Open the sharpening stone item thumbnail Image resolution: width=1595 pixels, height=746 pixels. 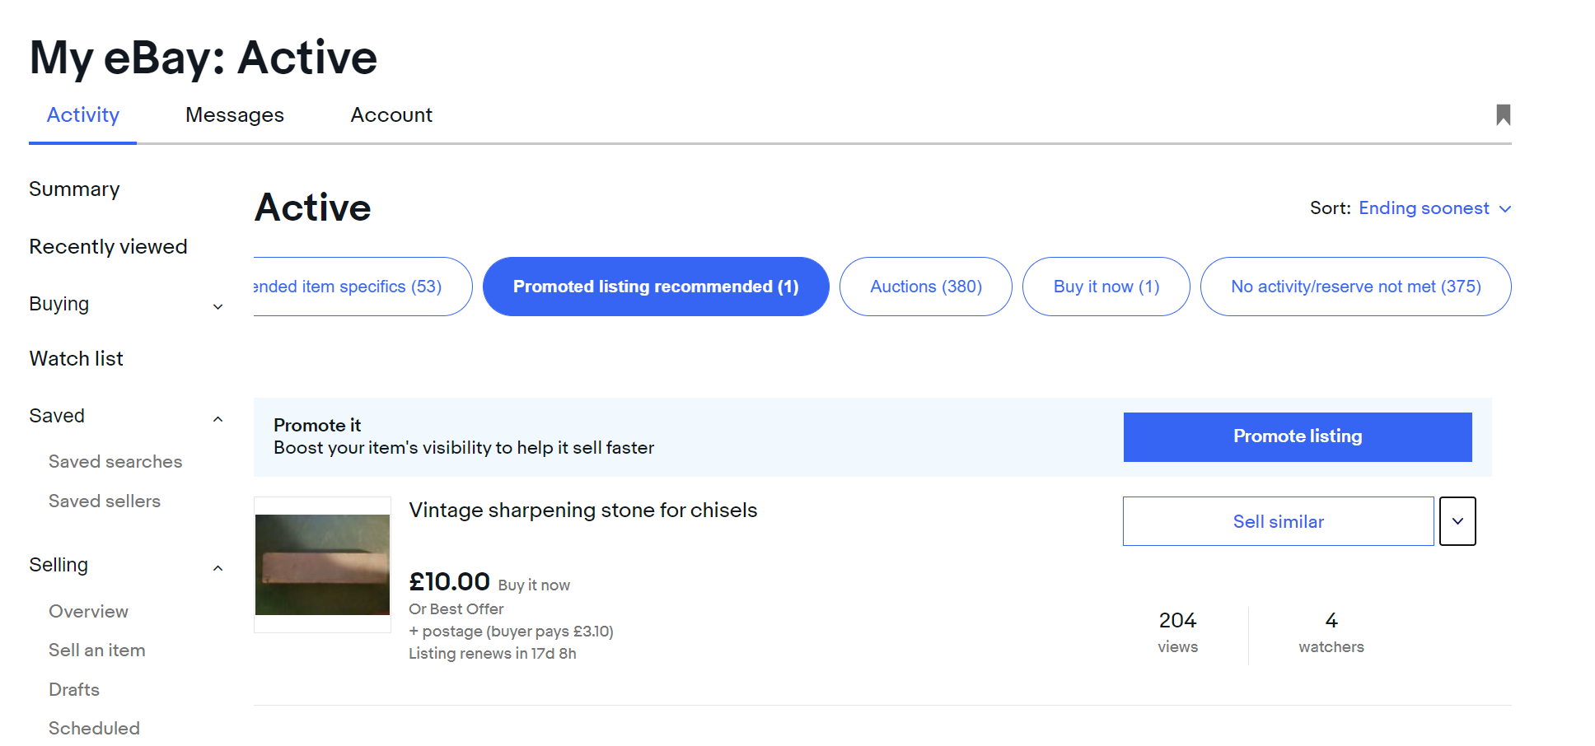point(322,565)
